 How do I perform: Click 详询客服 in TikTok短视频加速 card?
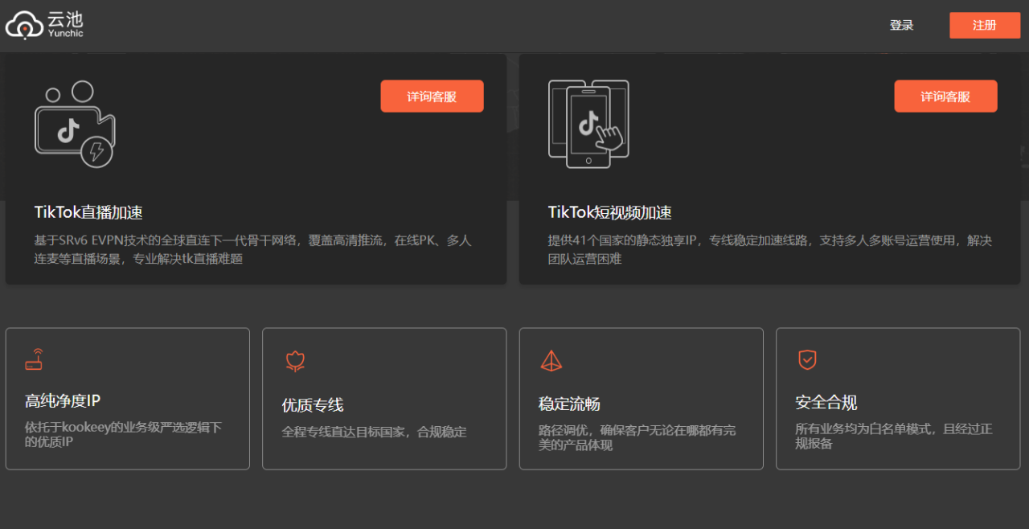[945, 96]
